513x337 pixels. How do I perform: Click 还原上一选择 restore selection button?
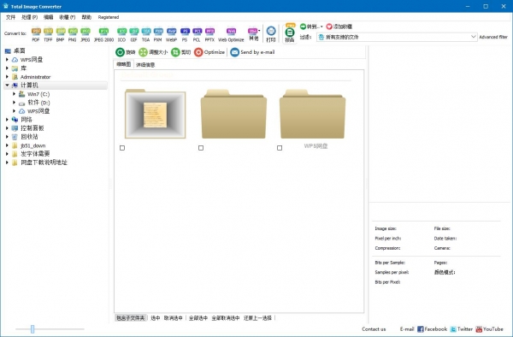click(x=257, y=318)
